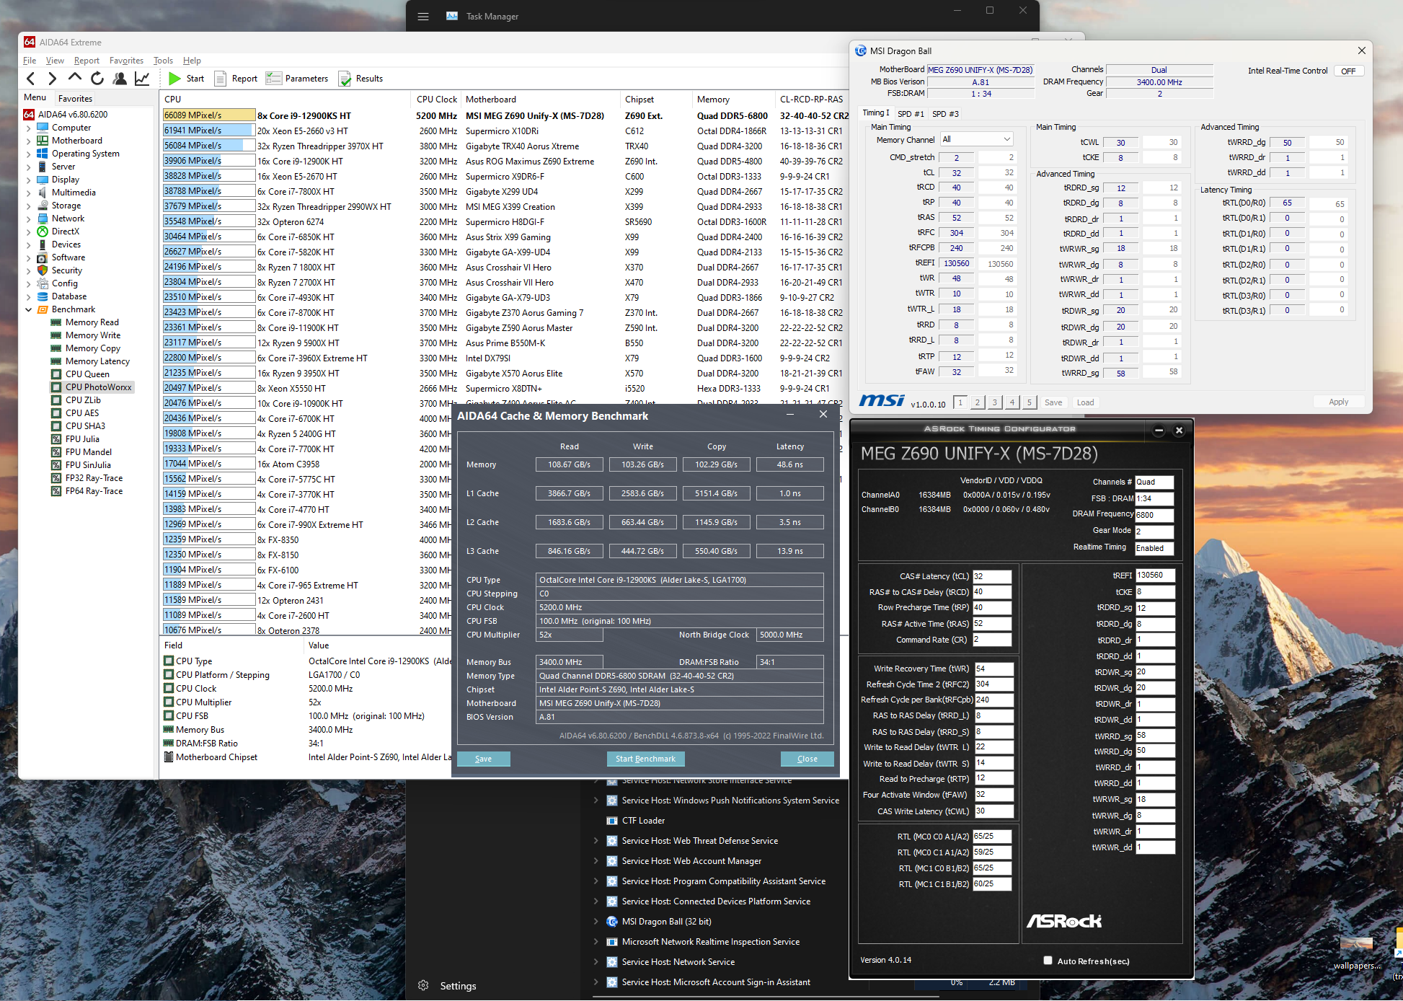The image size is (1403, 1001).
Task: Open the Task Manager hamburger menu
Action: [423, 17]
